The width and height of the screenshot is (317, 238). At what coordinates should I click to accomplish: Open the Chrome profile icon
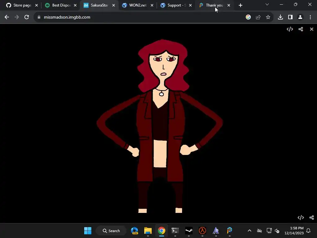(300, 17)
